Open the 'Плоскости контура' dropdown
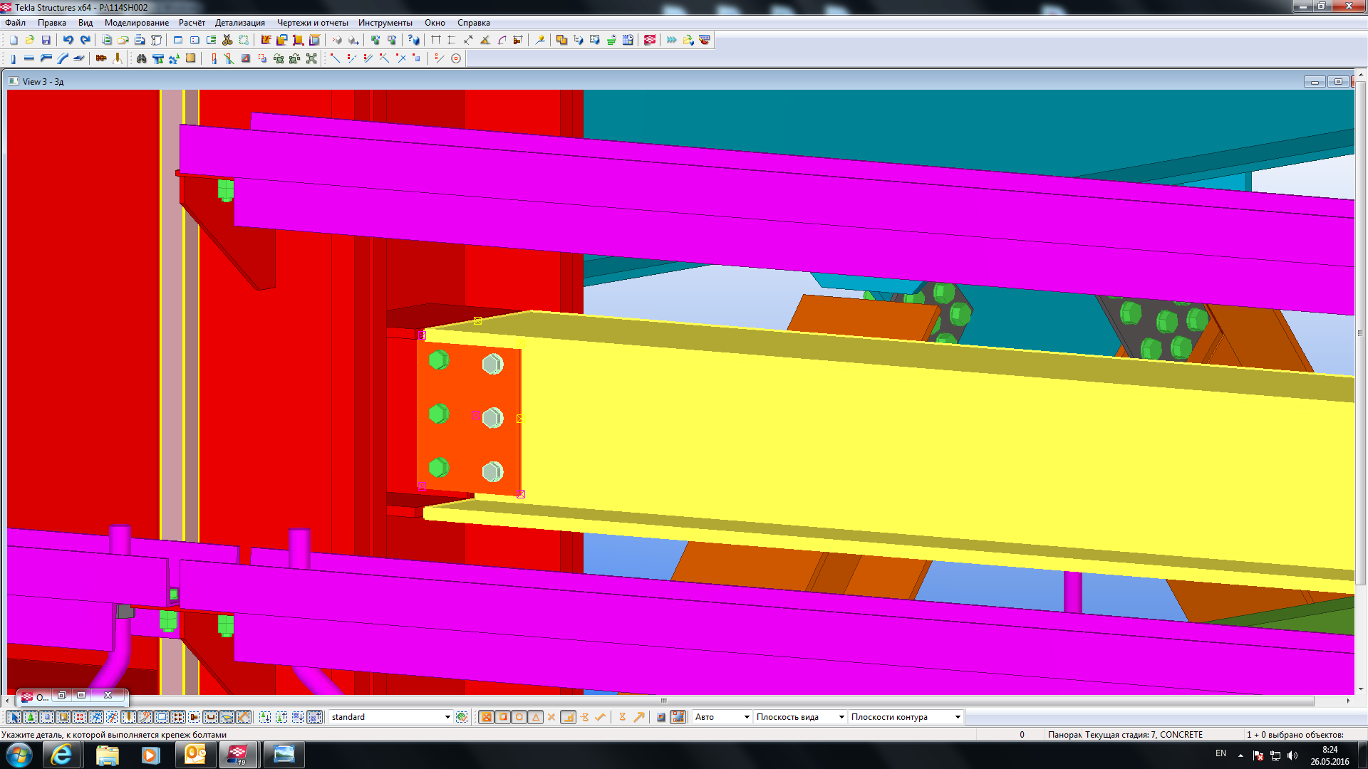This screenshot has height=769, width=1368. [x=958, y=718]
